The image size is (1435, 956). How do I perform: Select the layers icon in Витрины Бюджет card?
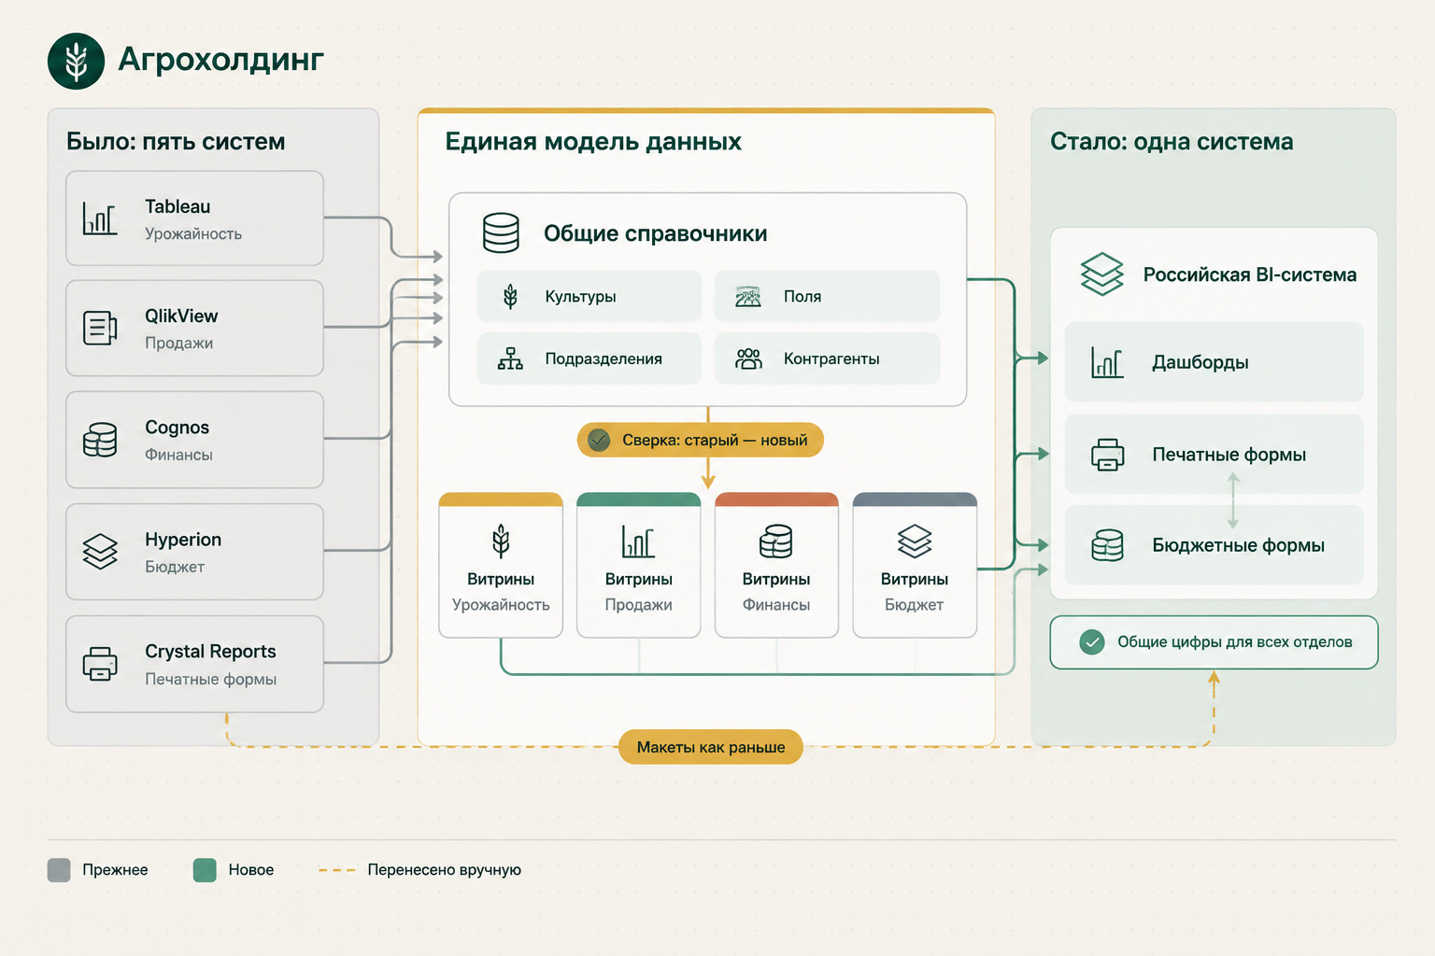coord(915,541)
